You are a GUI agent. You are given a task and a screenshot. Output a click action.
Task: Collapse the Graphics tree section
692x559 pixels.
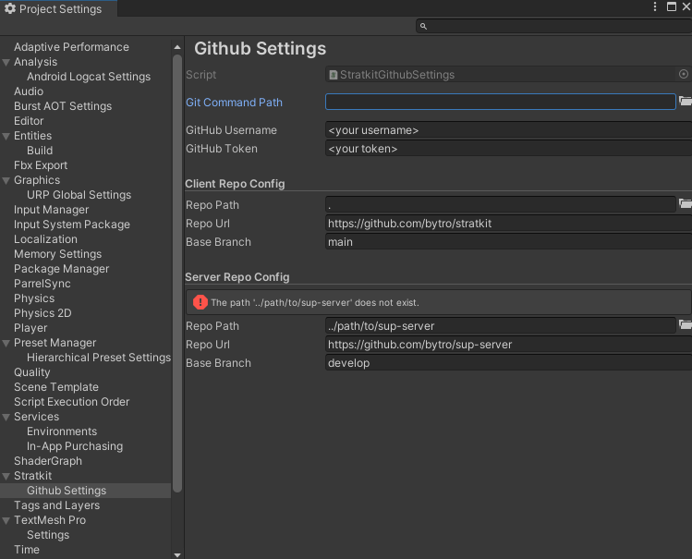[x=6, y=180]
